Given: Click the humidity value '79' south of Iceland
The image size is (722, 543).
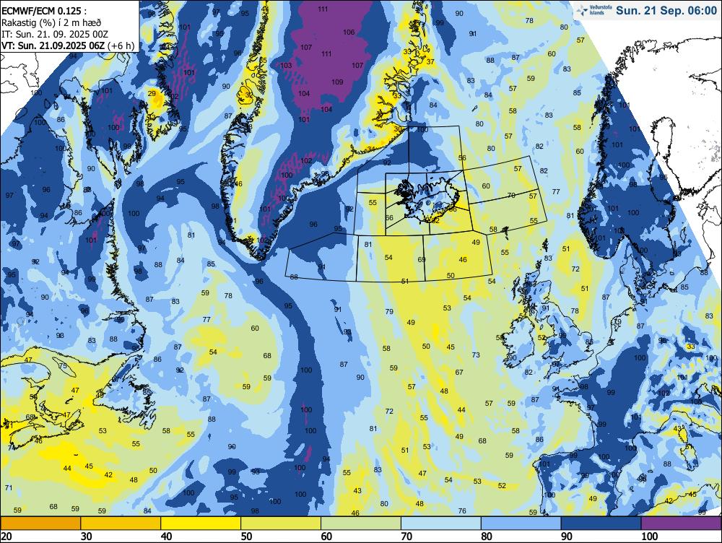Looking at the screenshot, I should [x=389, y=312].
